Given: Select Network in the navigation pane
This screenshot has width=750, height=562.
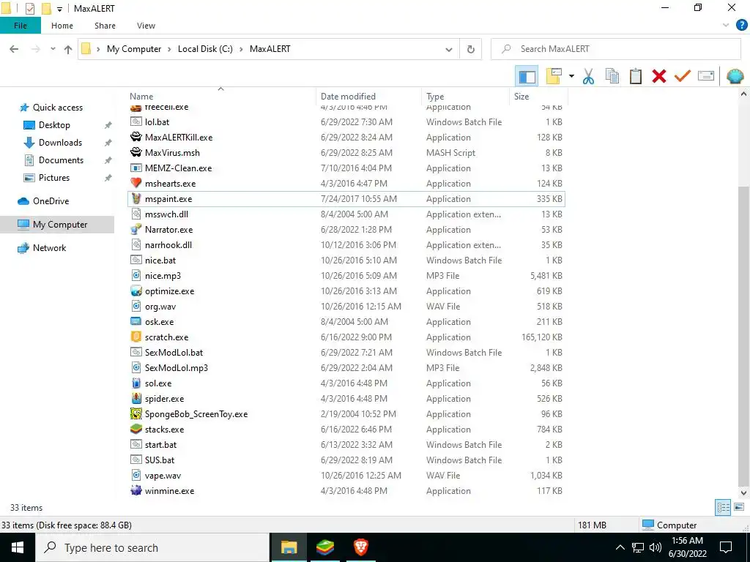Looking at the screenshot, I should click(x=49, y=248).
